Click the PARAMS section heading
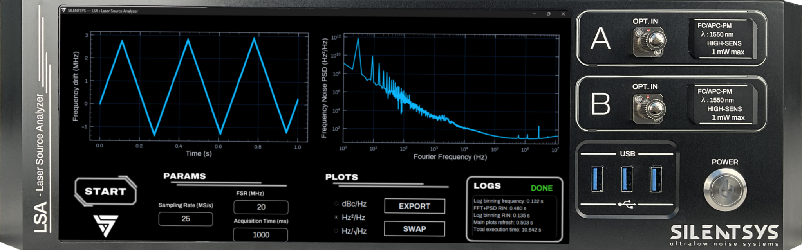The image size is (802, 250). click(184, 176)
